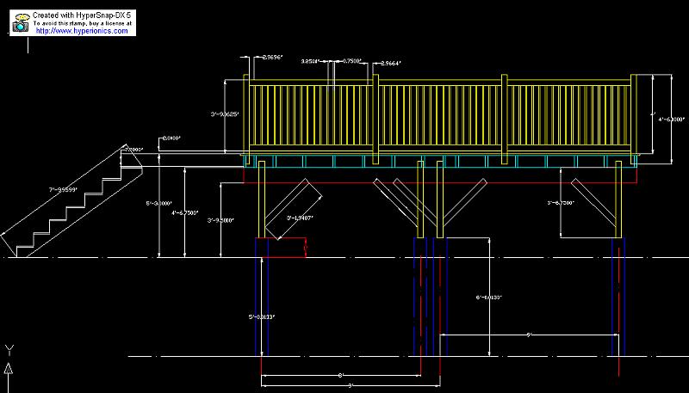
Task: Select the 6.0000" dimension above stair landing
Action: click(x=171, y=138)
